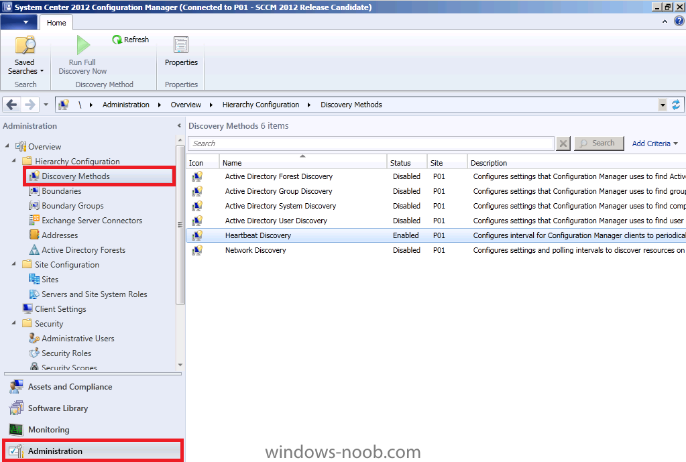Viewport: 686px width, 462px height.
Task: Open the application menu dropdown button
Action: 19,22
